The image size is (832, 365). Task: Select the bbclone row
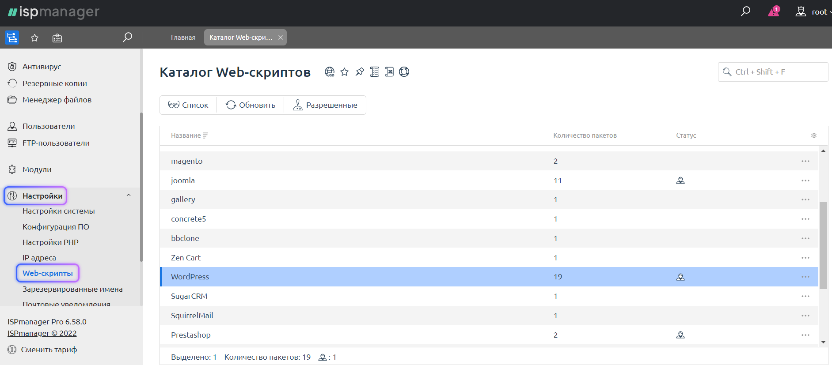click(489, 238)
